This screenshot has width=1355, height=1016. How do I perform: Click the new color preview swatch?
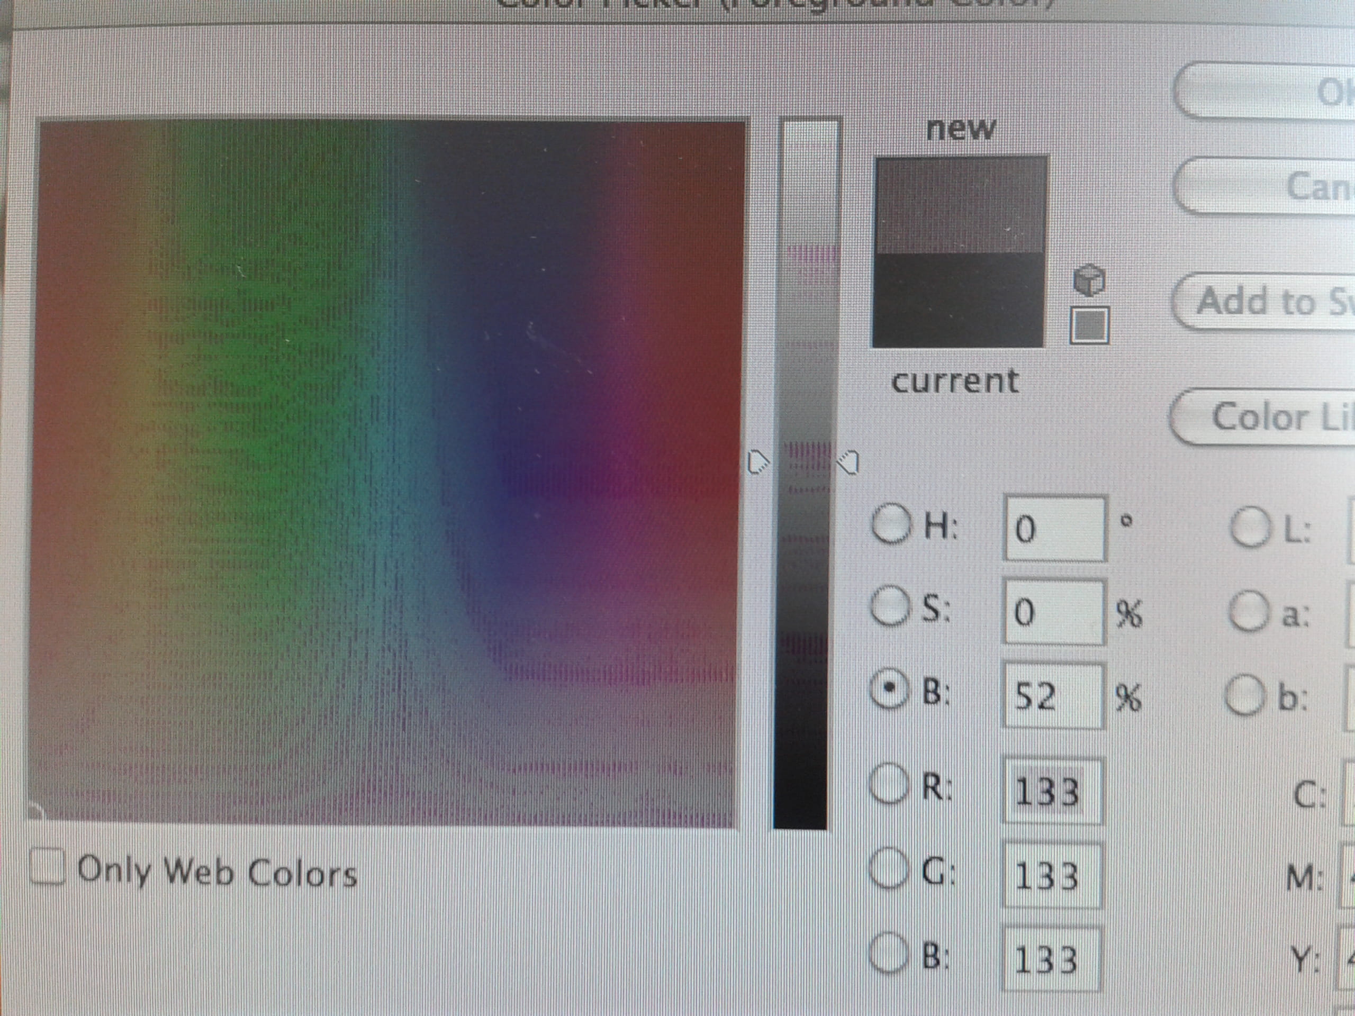pos(960,205)
